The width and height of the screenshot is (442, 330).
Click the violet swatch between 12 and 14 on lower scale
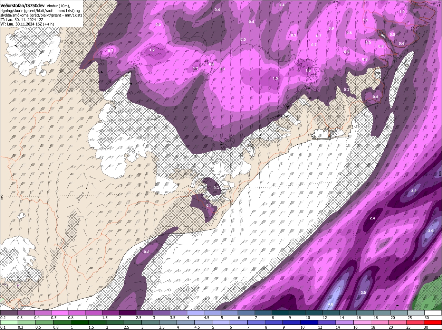327,322
